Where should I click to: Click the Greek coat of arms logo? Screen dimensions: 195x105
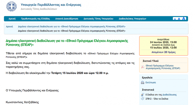pyautogui.click(x=11, y=7)
